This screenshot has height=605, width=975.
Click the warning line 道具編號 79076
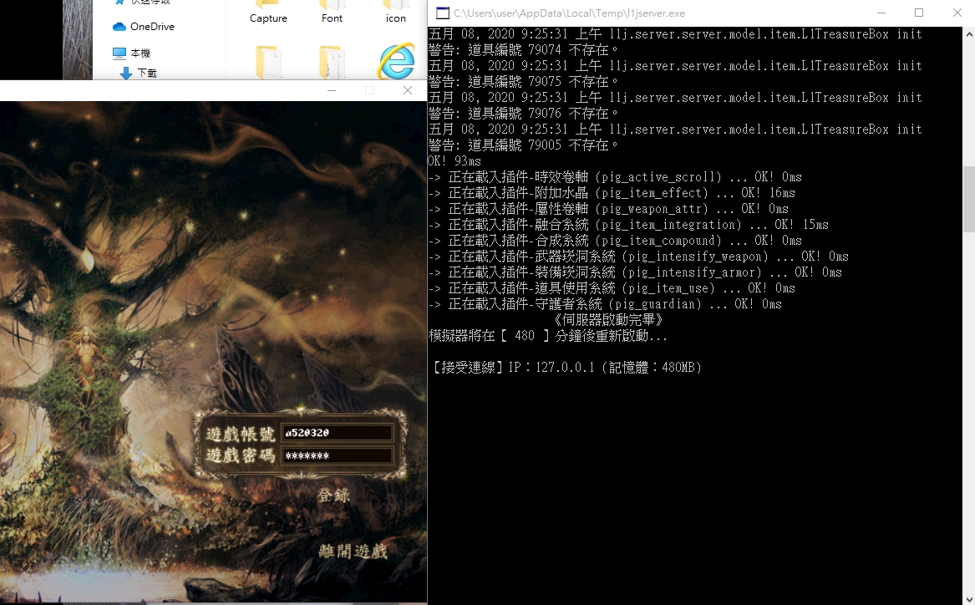[x=523, y=113]
